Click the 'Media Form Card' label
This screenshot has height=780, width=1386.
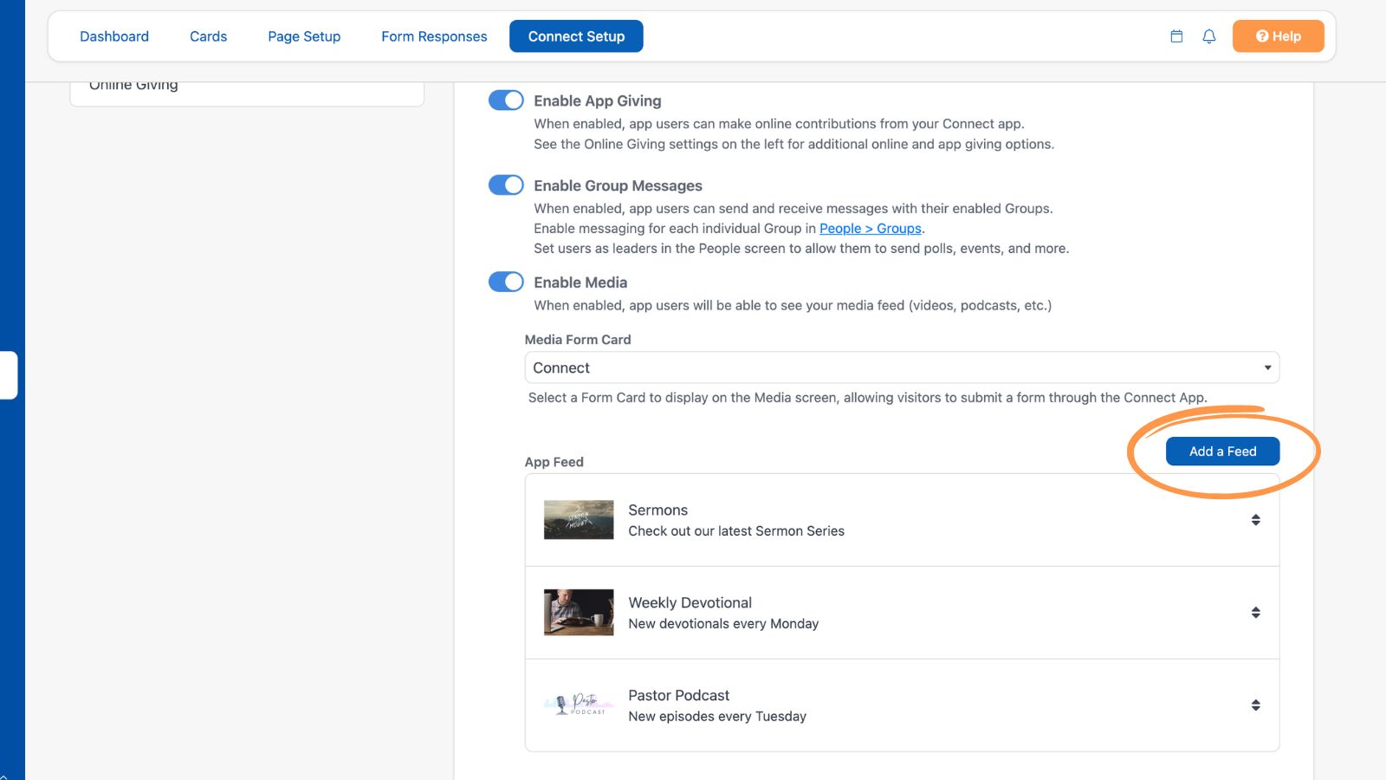[578, 340]
